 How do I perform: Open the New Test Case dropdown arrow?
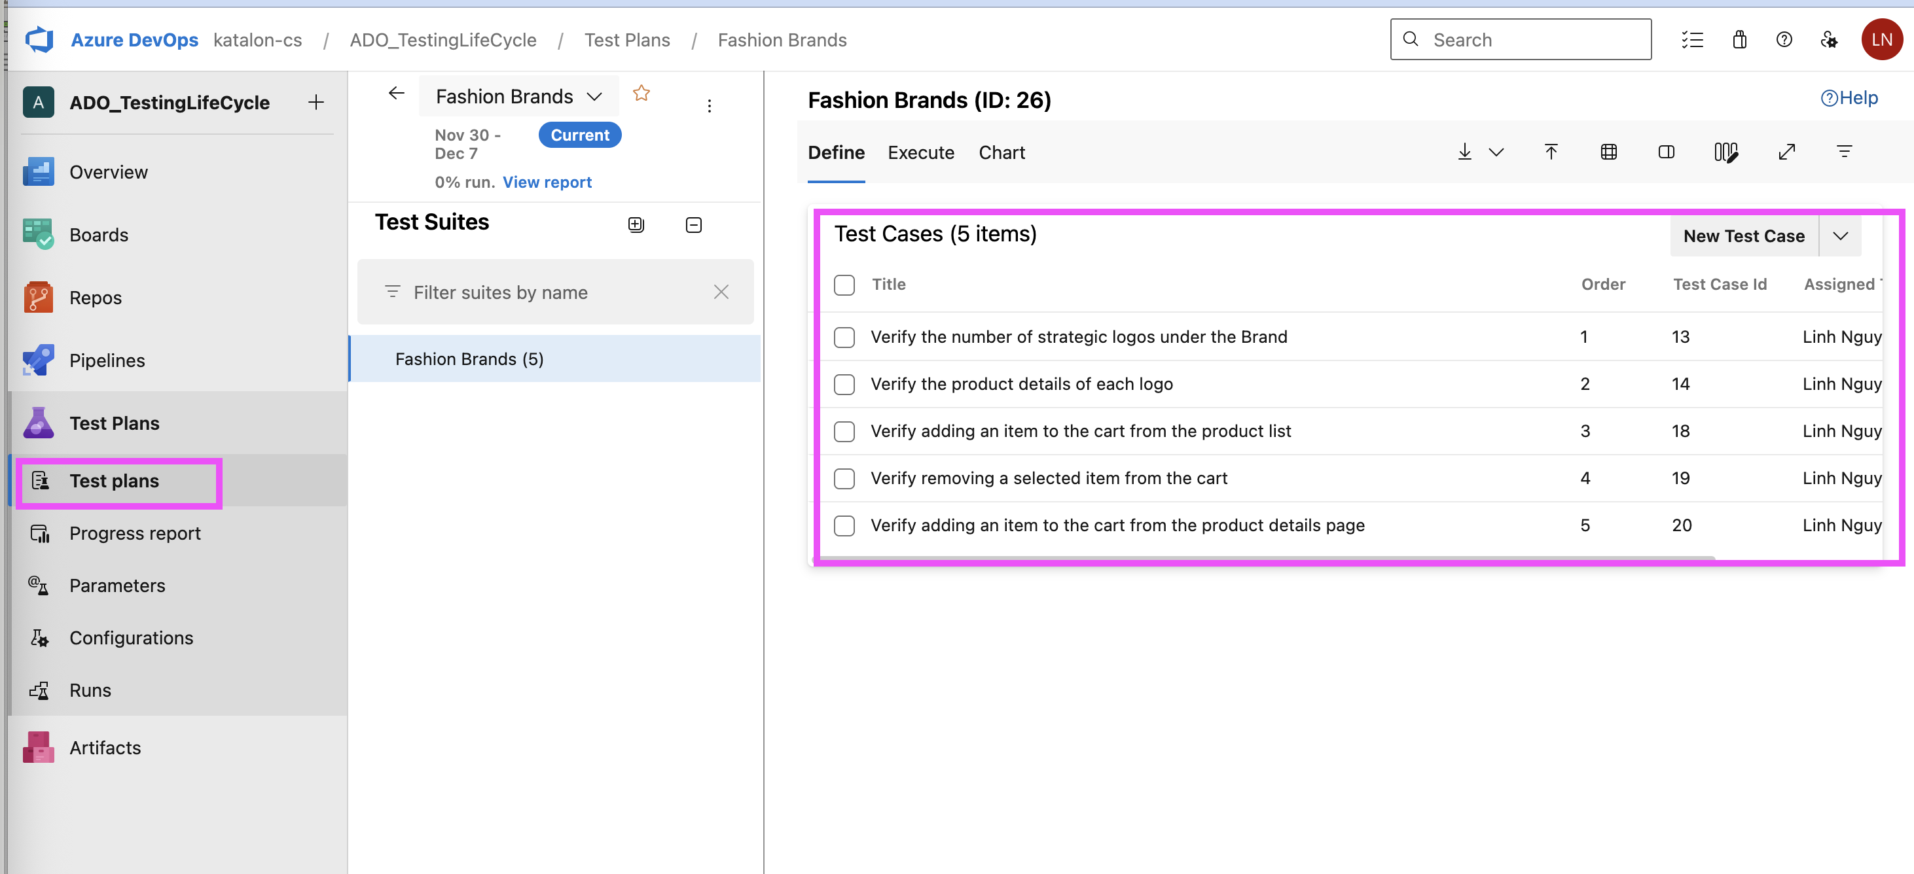1841,236
